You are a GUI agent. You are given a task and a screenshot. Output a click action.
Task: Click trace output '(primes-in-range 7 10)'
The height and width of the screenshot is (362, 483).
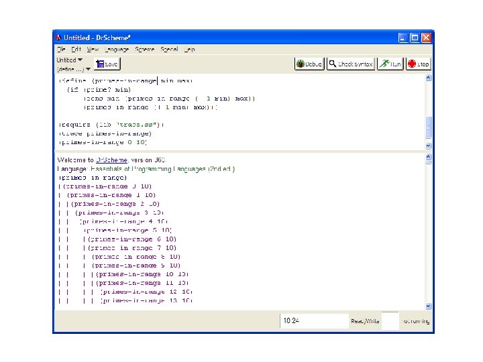tap(132, 248)
